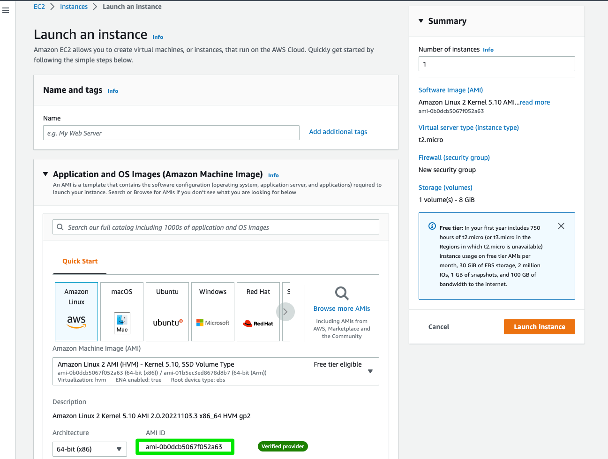Click the search magnifier icon in AMI search

[x=60, y=227]
